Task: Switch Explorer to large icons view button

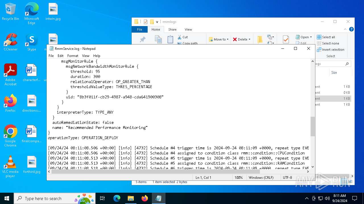Action: (350, 182)
